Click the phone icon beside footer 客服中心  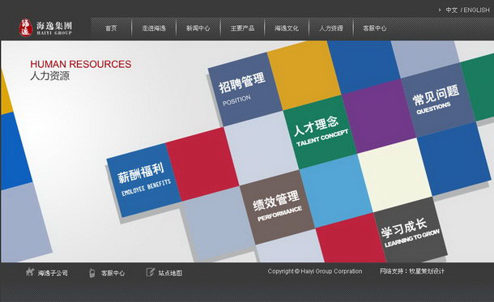click(92, 272)
